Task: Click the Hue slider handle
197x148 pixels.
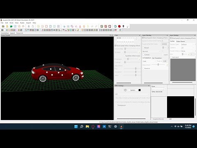Action: 135,68
